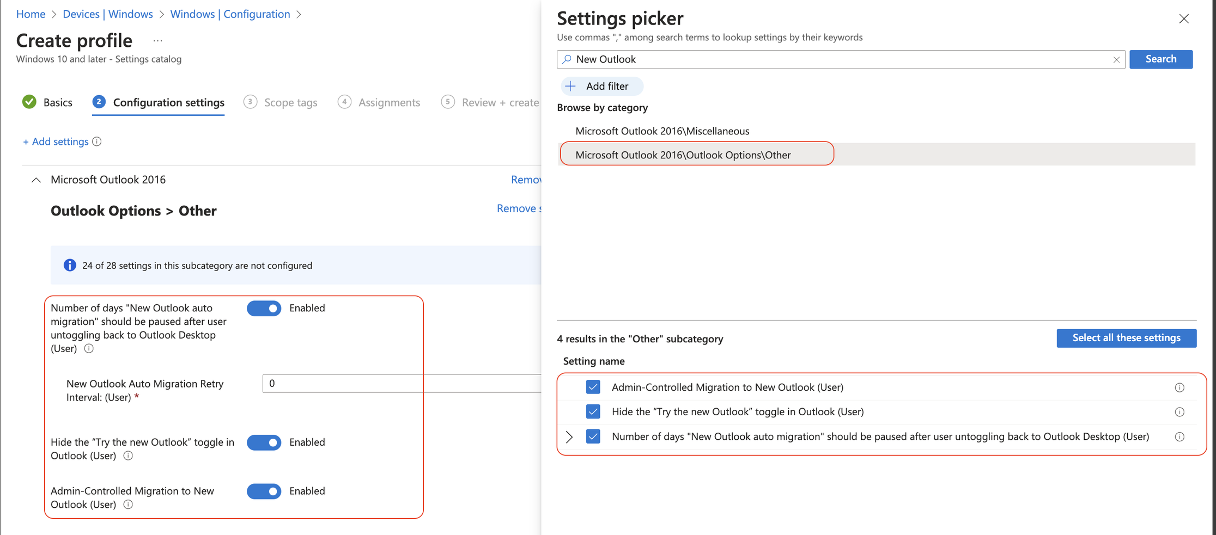Open the Scope tags tab

[290, 102]
